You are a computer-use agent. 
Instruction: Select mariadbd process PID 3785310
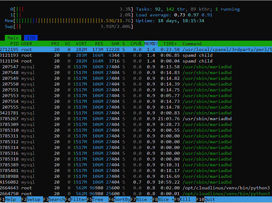tap(136, 130)
